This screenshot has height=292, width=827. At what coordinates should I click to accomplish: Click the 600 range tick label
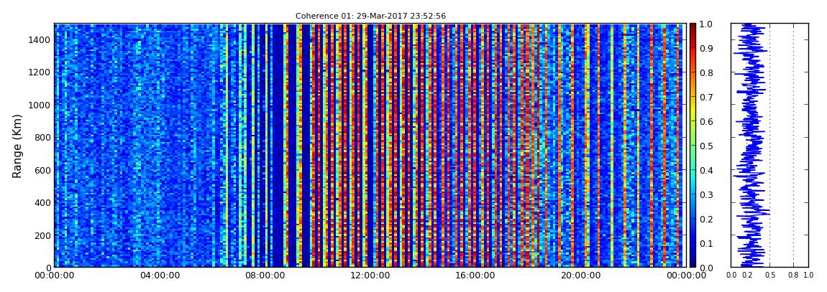click(x=43, y=170)
